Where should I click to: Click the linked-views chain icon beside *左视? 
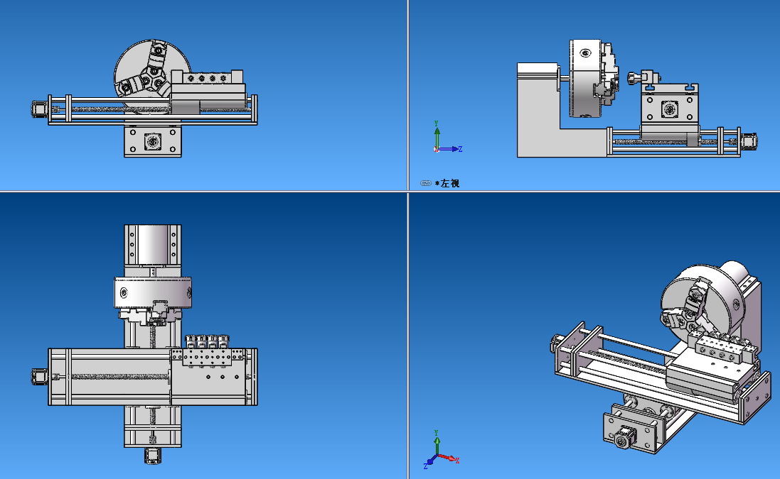pos(426,183)
